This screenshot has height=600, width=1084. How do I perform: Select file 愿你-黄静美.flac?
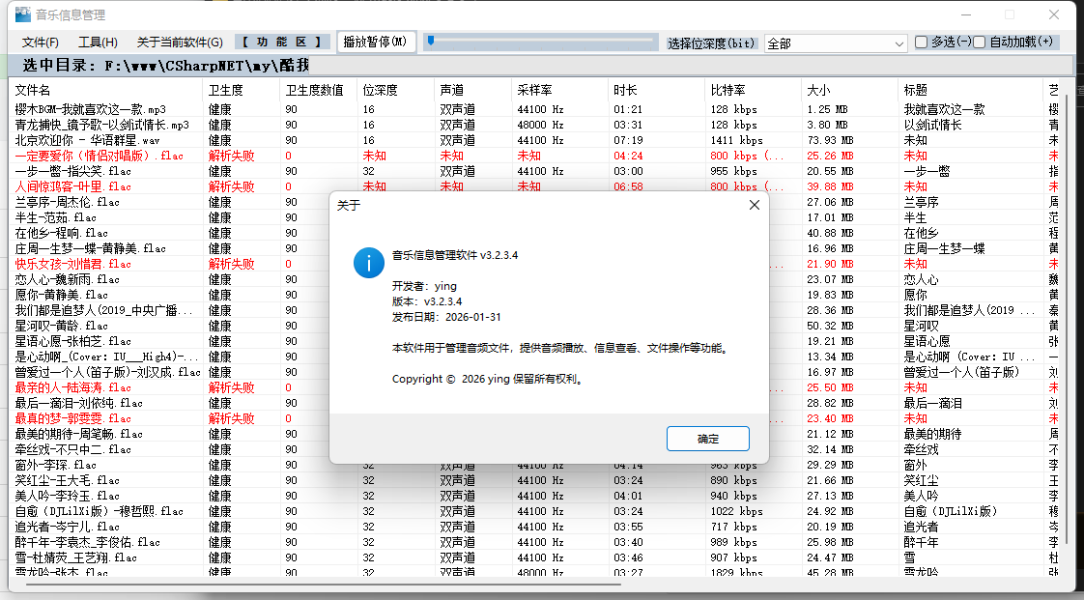pos(62,295)
